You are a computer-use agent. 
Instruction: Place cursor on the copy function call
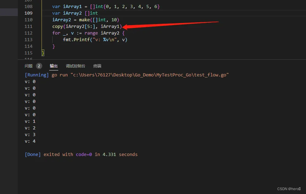[58, 27]
